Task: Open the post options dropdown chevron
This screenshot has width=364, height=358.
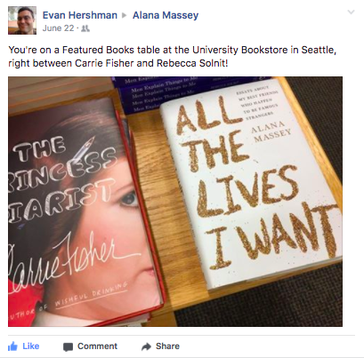Action: pyautogui.click(x=351, y=12)
